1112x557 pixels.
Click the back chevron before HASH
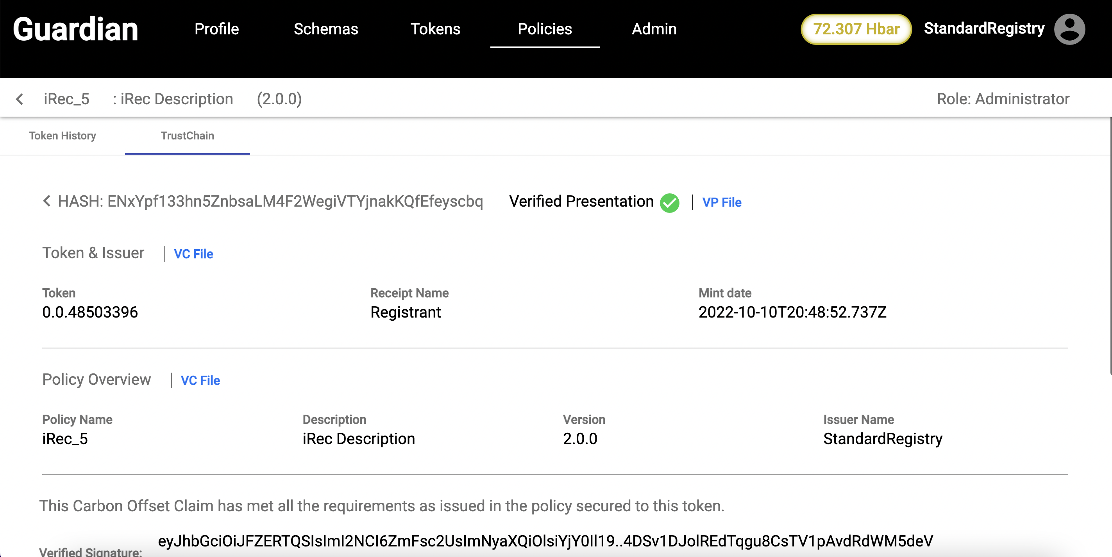[x=47, y=201]
